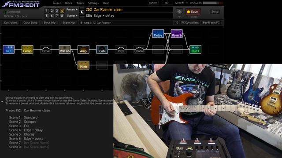The image size is (282, 158).
Task: Select Scene 8 with no scene name
Action: coord(29,147)
